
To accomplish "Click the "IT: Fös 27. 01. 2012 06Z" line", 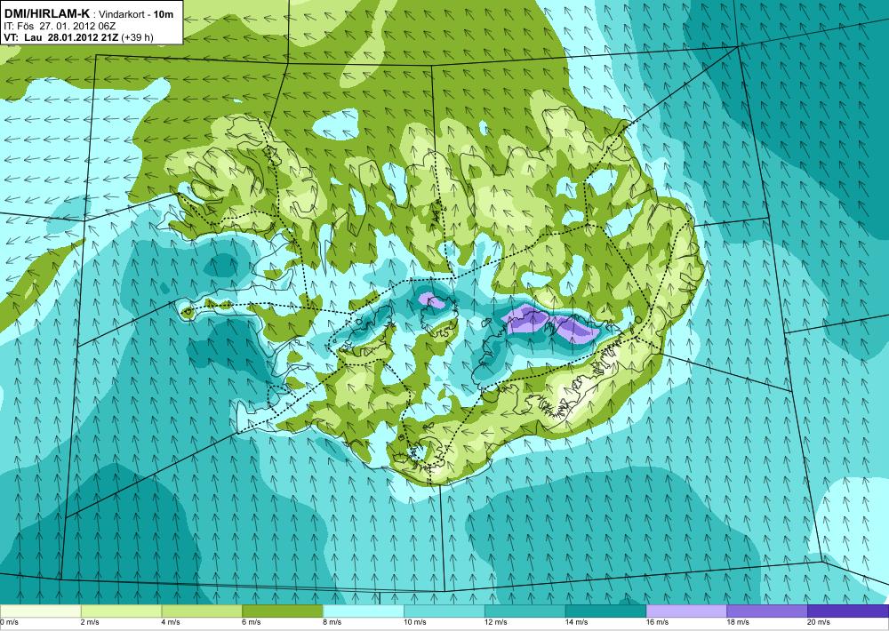I will pyautogui.click(x=61, y=26).
